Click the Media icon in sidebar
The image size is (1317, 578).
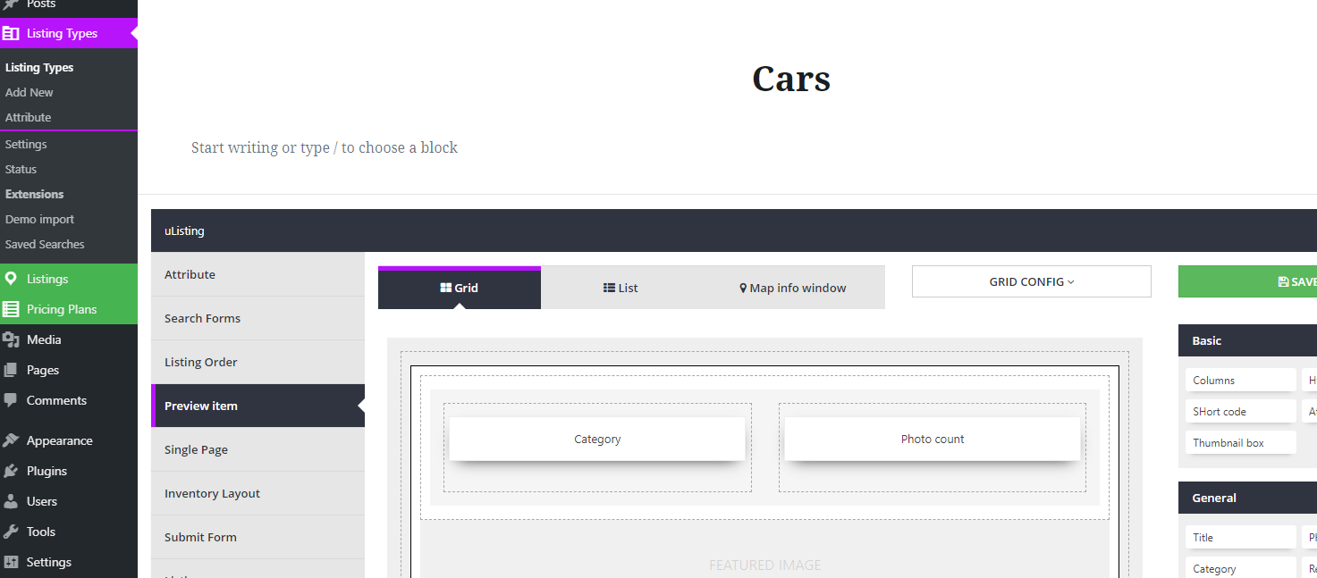tap(11, 339)
